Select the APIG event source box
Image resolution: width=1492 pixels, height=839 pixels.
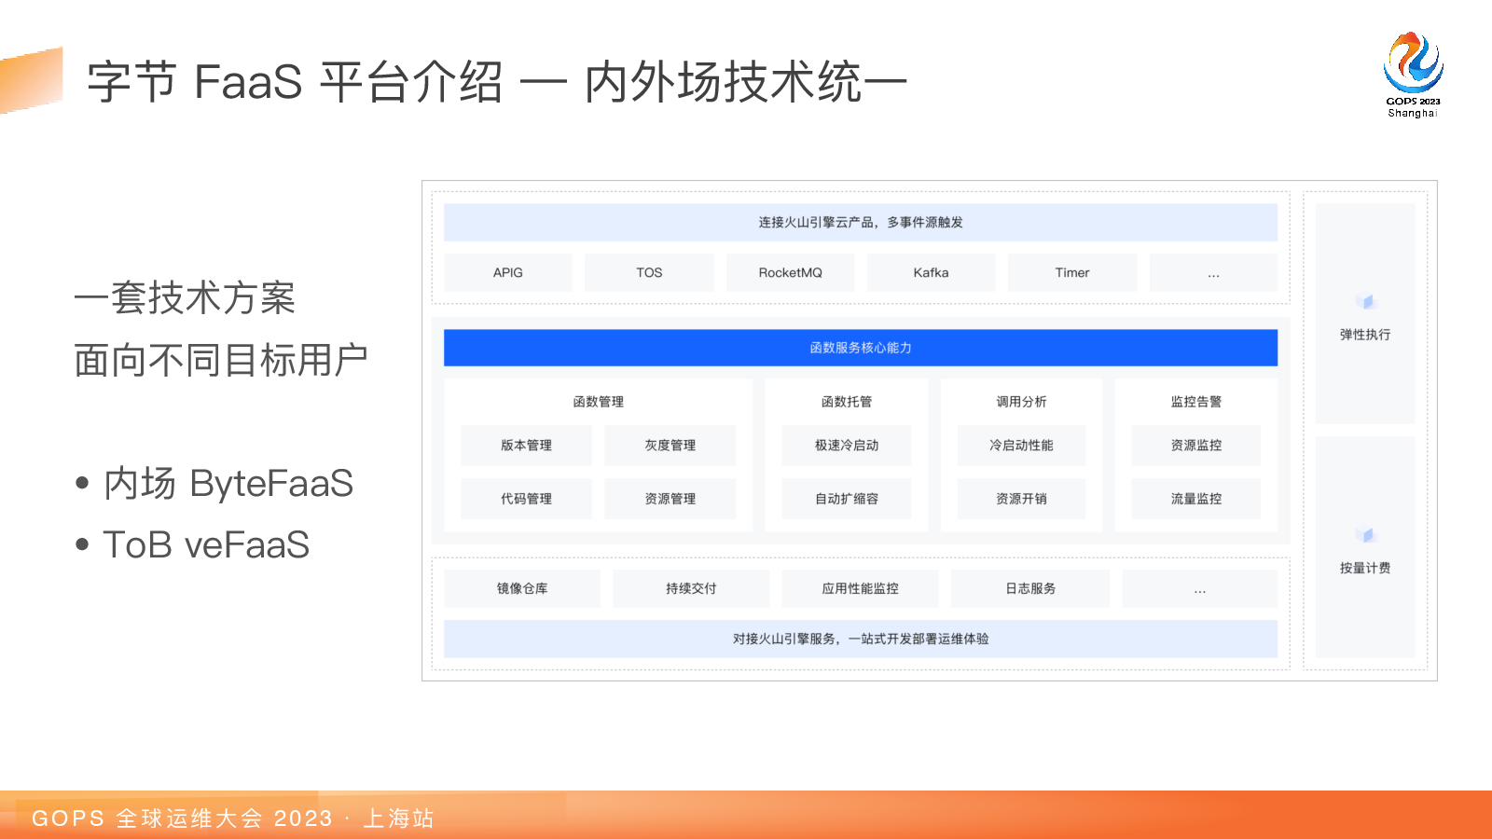point(508,272)
